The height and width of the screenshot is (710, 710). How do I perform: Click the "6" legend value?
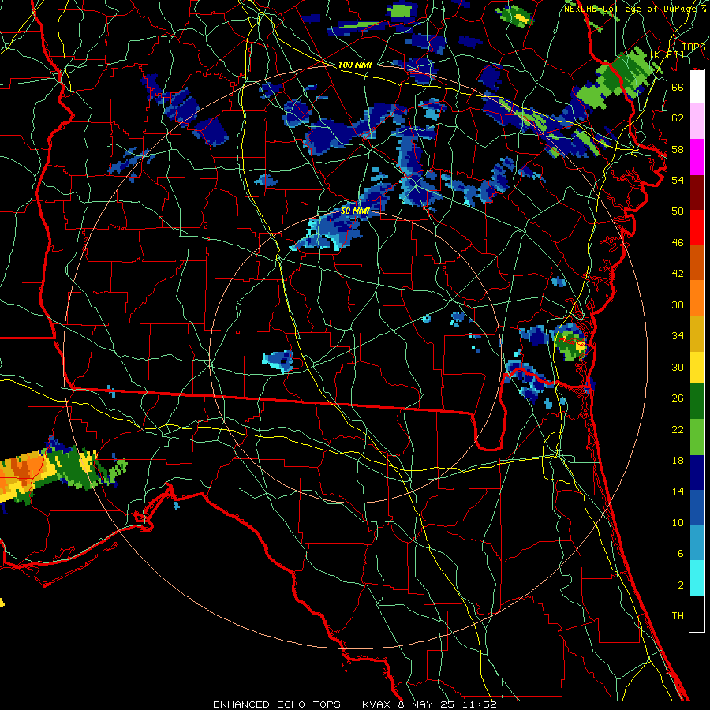(x=680, y=553)
